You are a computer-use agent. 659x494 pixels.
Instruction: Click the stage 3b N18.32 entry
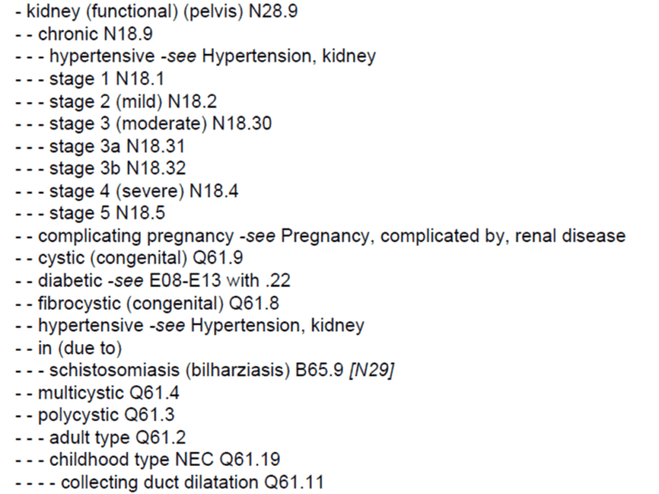click(100, 168)
